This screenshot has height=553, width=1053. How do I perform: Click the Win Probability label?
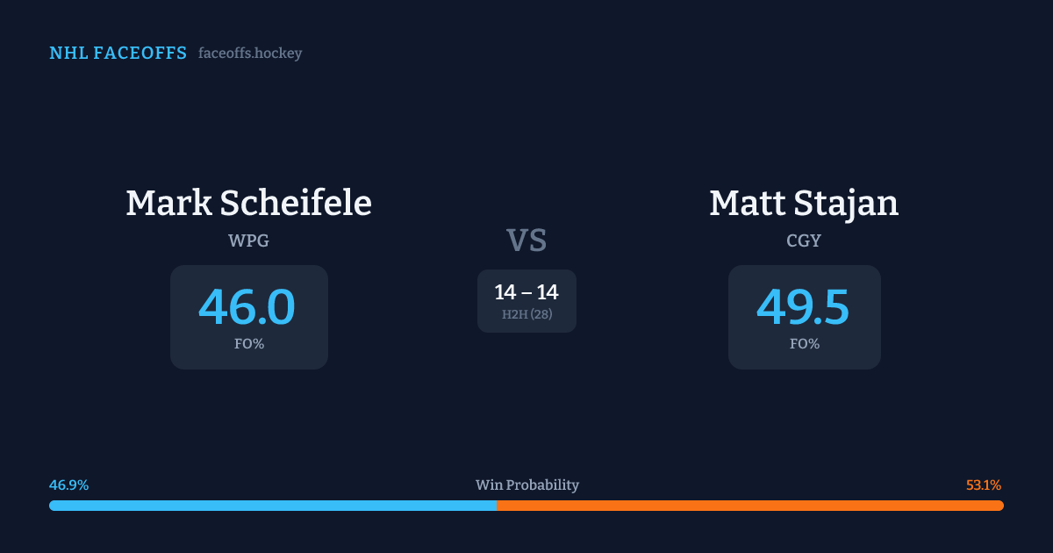pos(526,485)
